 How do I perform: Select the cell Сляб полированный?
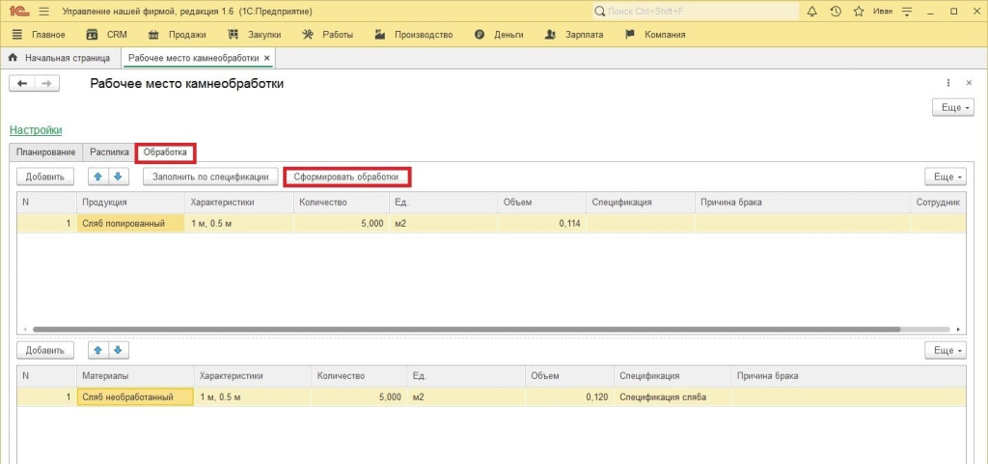pos(130,223)
